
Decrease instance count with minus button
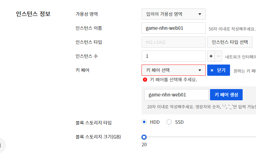point(218,56)
